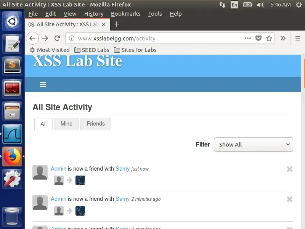Open the battery status indicator
Image resolution: width=305 pixels, height=229 pixels.
(247, 5)
